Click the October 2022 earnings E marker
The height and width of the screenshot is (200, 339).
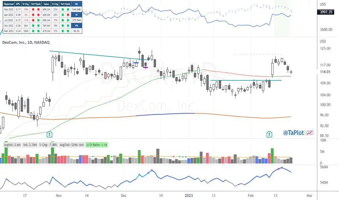tap(49, 134)
